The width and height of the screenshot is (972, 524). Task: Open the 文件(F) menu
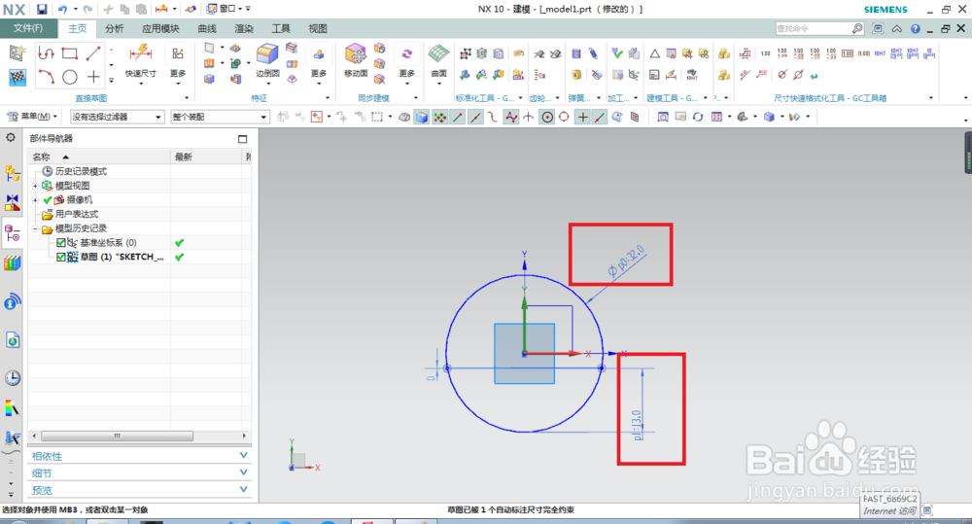(x=28, y=28)
